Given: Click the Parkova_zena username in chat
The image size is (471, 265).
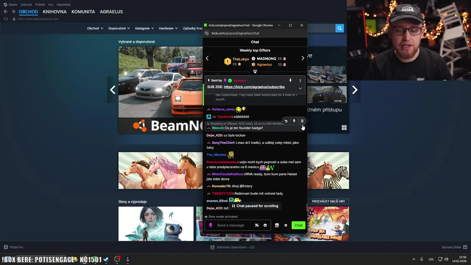Looking at the screenshot, I should tap(223, 109).
